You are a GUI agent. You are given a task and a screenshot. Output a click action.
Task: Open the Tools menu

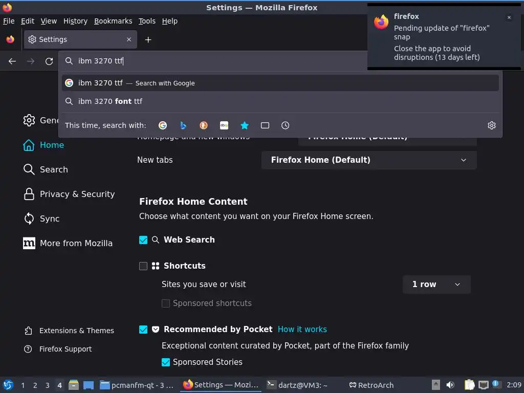[147, 21]
